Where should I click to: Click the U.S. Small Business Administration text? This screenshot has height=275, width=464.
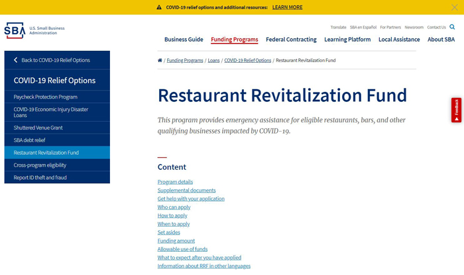tap(47, 30)
